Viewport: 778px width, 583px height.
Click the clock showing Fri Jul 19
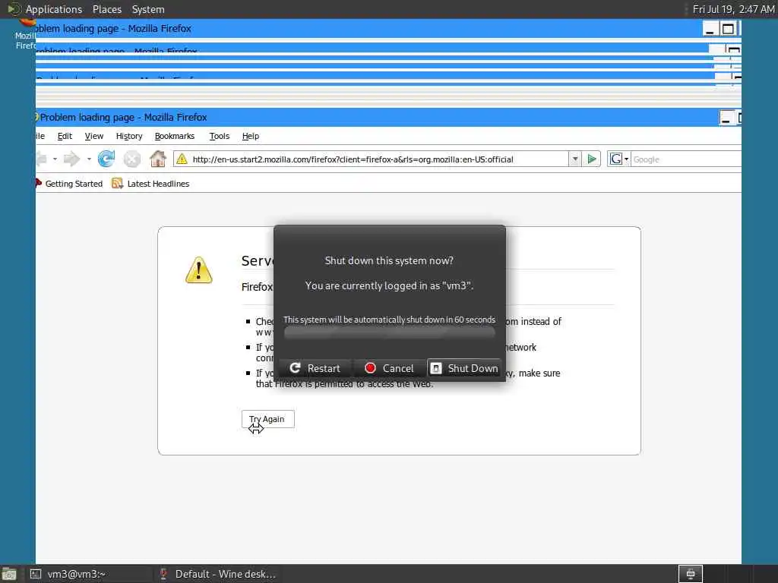[x=733, y=9]
